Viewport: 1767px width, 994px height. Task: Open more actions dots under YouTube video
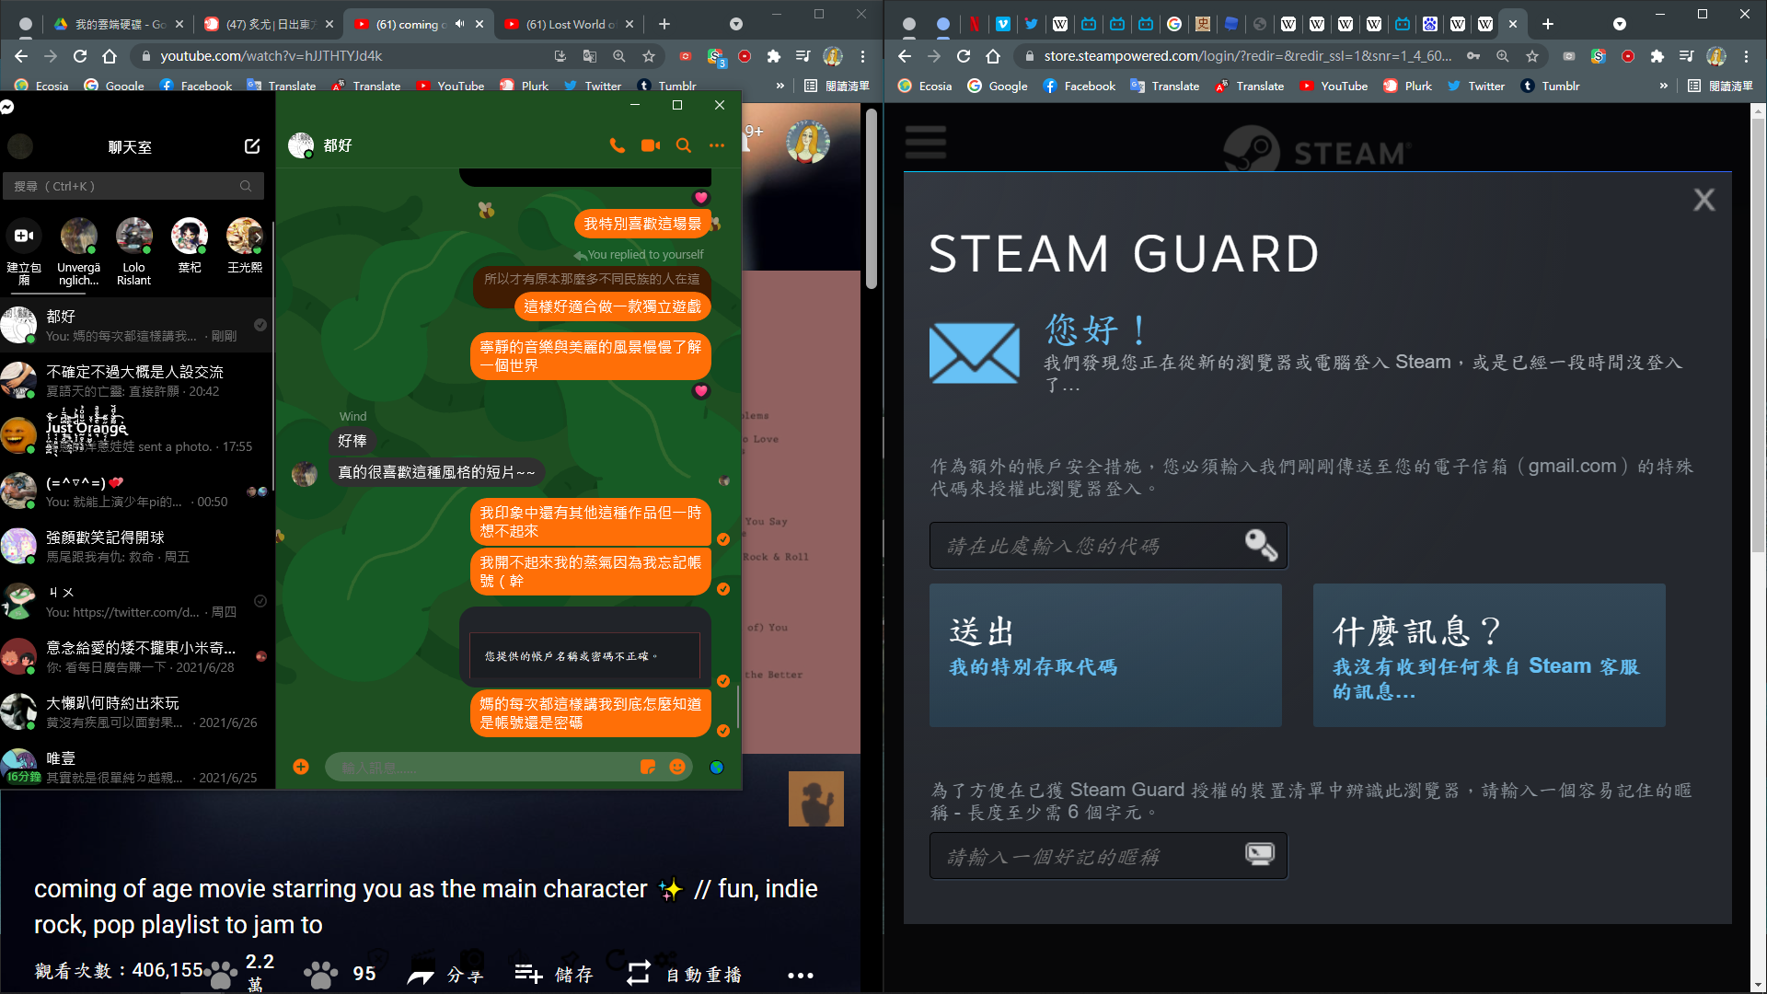[800, 976]
